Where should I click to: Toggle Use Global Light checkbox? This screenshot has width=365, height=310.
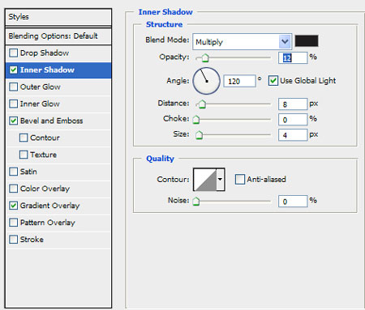pyautogui.click(x=273, y=81)
